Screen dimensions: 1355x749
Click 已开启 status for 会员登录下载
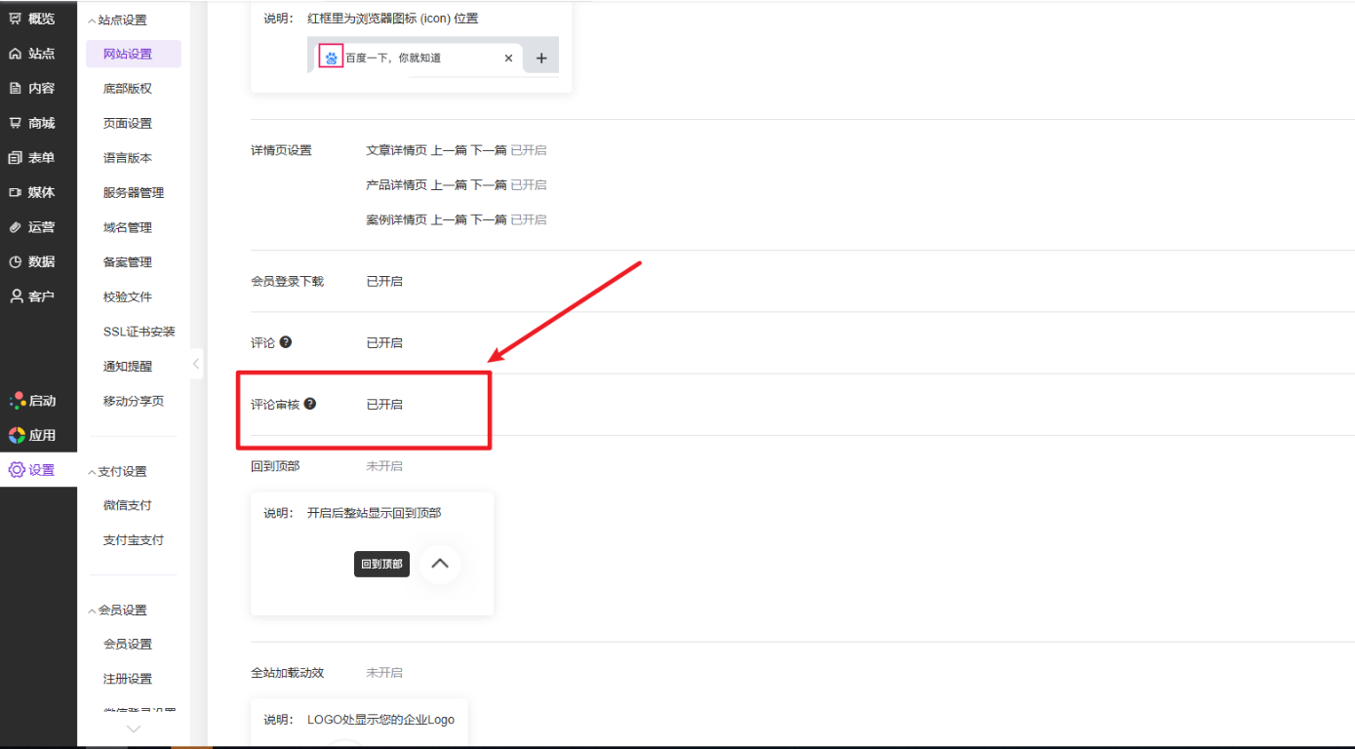(384, 281)
